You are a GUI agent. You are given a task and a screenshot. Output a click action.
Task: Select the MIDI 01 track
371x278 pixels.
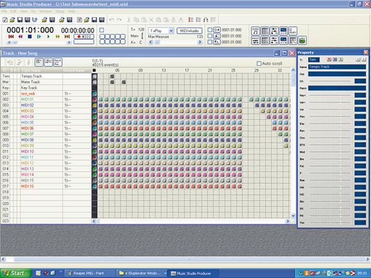pos(46,99)
